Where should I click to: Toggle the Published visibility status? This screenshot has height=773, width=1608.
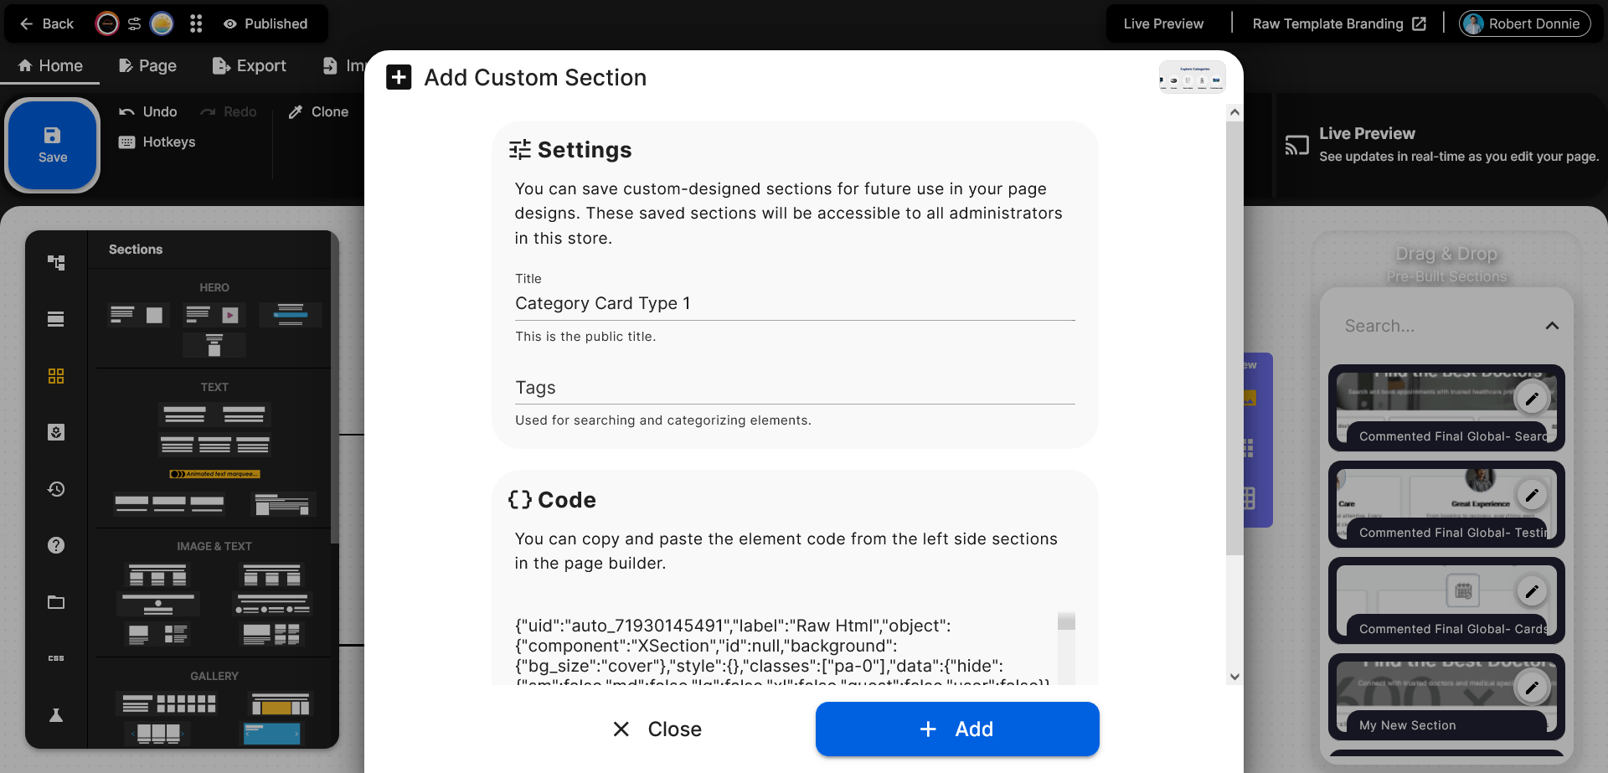pos(265,23)
